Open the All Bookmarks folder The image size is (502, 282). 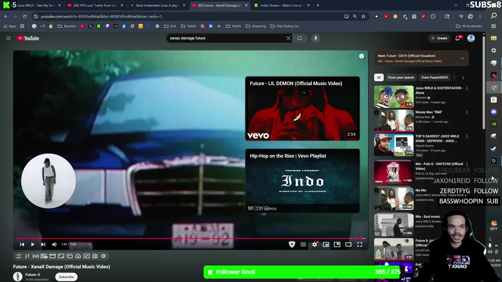[469, 26]
